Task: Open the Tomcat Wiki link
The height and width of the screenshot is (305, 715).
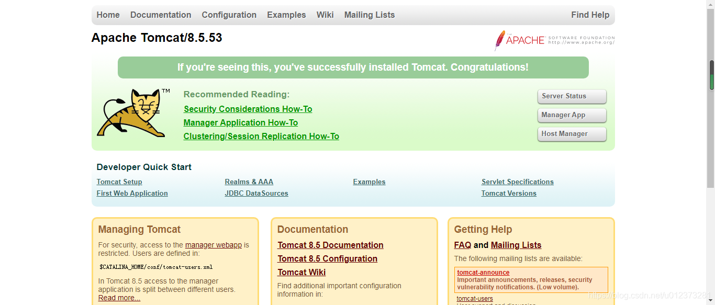Action: [301, 272]
